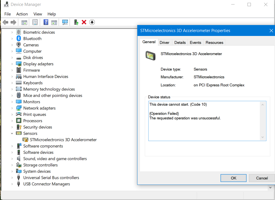The height and width of the screenshot is (200, 275).
Task: Collapse the Sensors node
Action: tap(12, 133)
